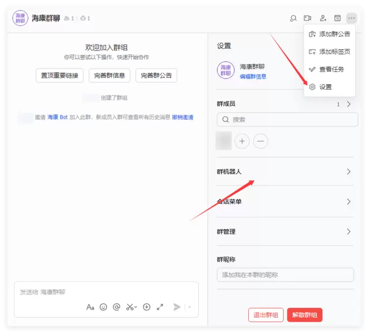Open the calendar icon in header

[337, 18]
